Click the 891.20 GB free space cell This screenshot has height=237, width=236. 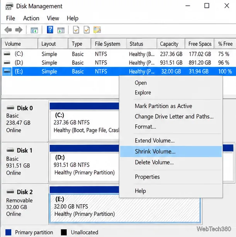tap(200, 63)
